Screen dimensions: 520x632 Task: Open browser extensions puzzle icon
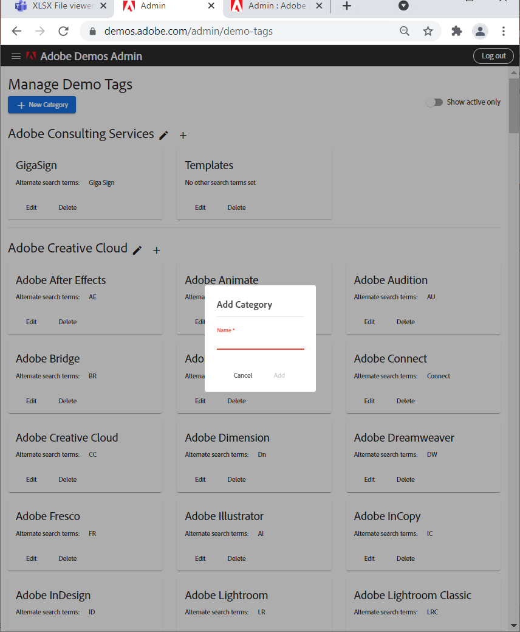click(456, 31)
